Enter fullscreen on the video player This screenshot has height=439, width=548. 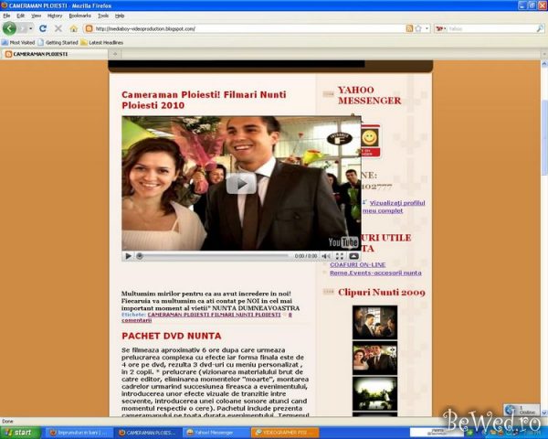339,256
